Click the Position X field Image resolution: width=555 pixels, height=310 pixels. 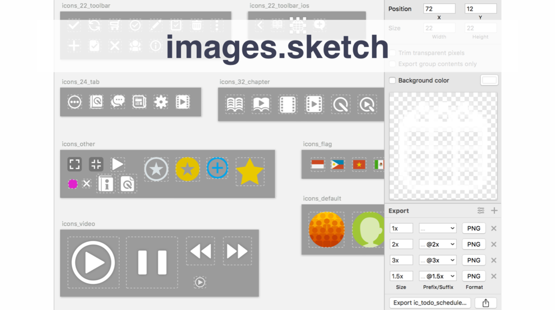point(439,9)
